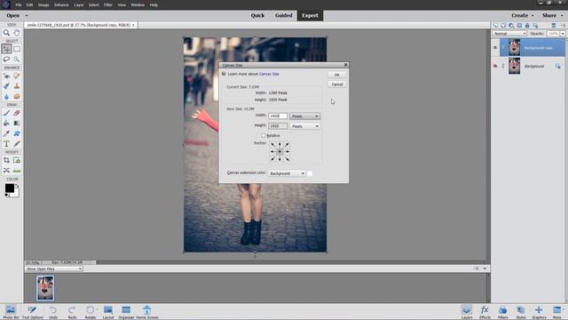
Task: Swap foreground and background colors
Action: 17,186
